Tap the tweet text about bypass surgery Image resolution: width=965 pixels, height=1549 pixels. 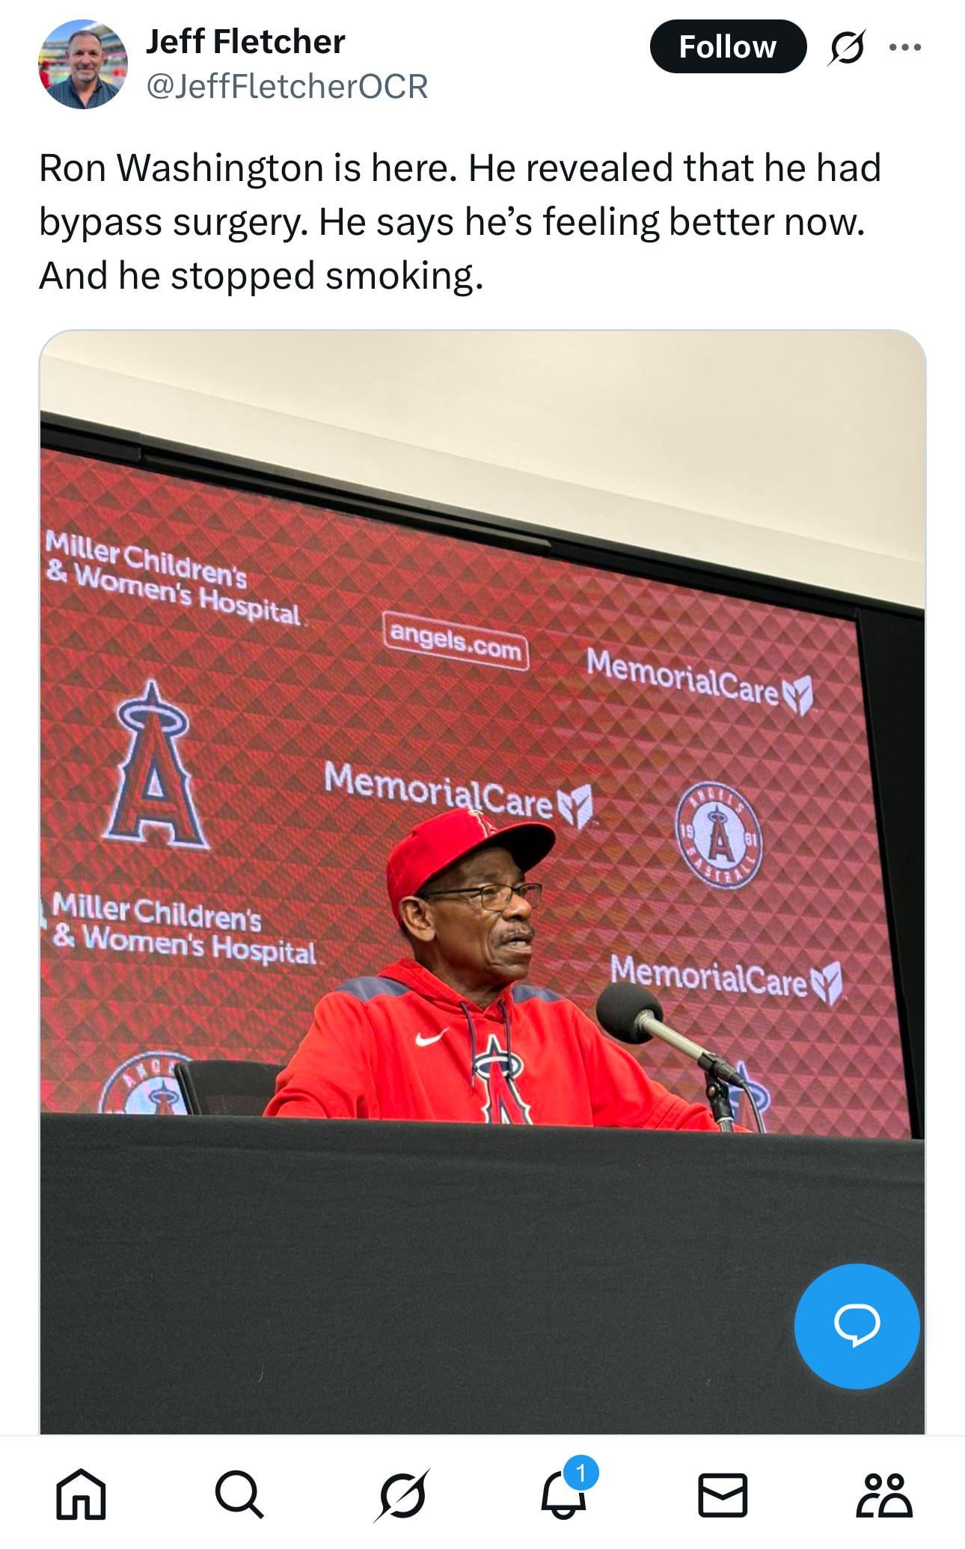point(460,221)
